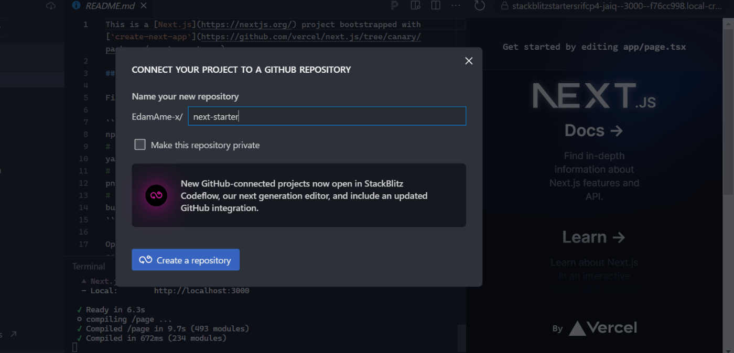
Task: Click the "Name your new repository" label
Action: point(185,96)
